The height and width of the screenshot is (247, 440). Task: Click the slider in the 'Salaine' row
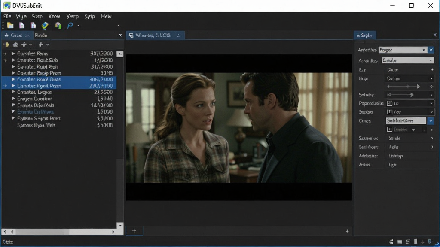(400, 95)
